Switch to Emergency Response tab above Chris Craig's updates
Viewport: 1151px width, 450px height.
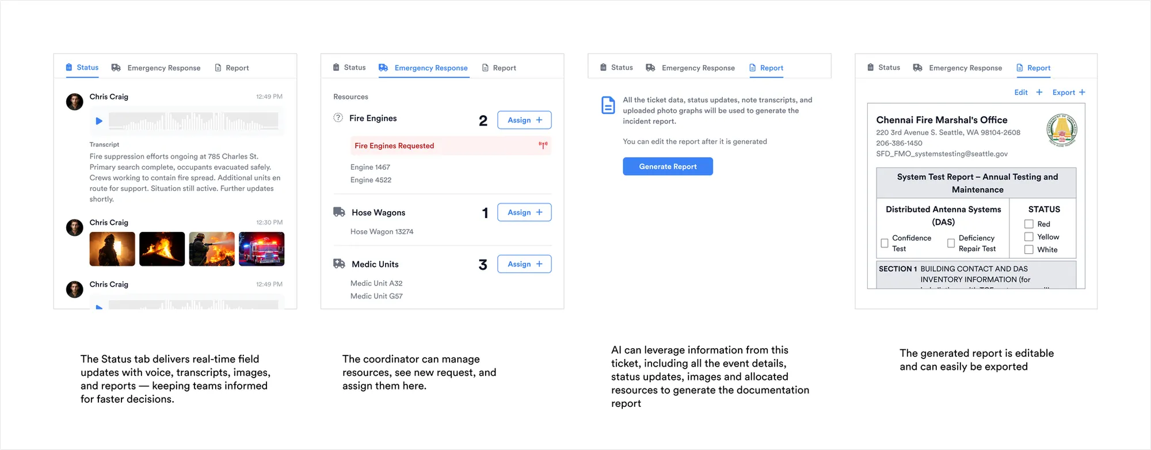coord(156,68)
